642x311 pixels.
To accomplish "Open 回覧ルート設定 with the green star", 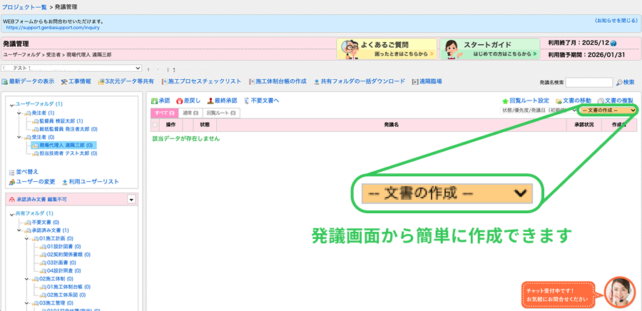I will (505, 101).
